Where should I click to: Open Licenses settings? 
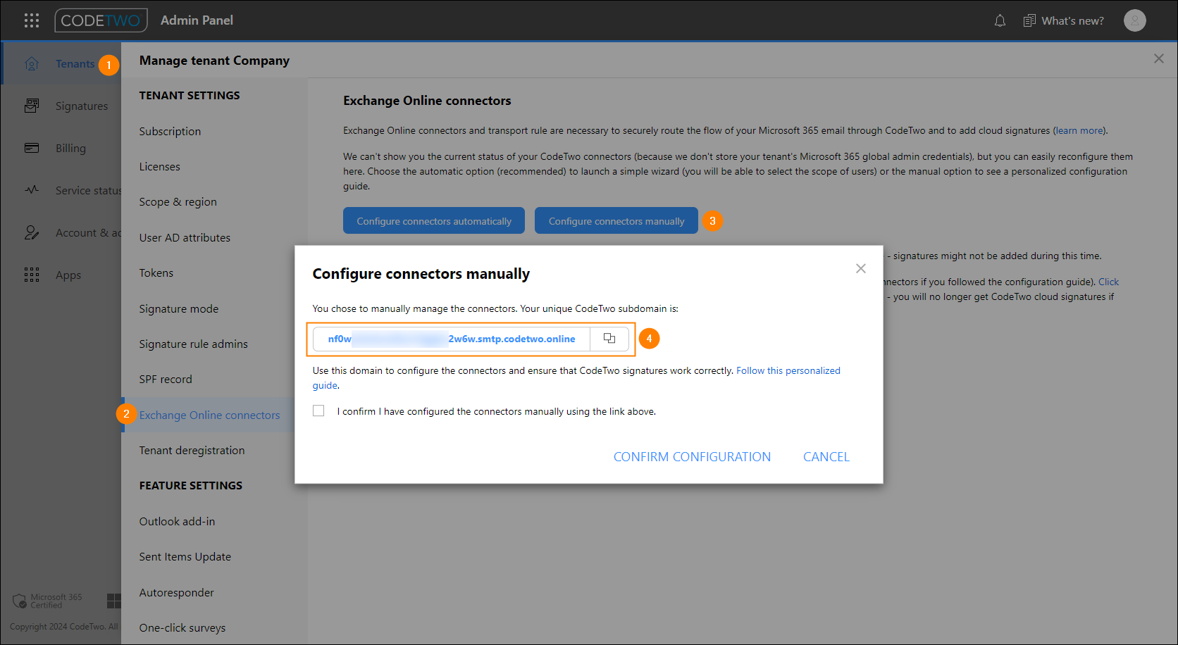pos(159,166)
